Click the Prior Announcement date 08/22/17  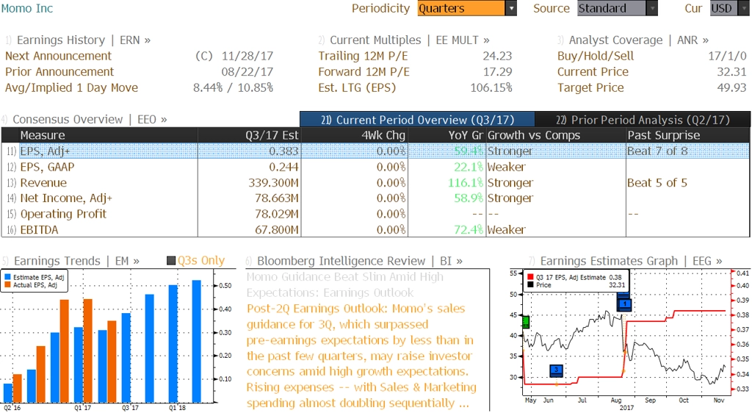247,72
